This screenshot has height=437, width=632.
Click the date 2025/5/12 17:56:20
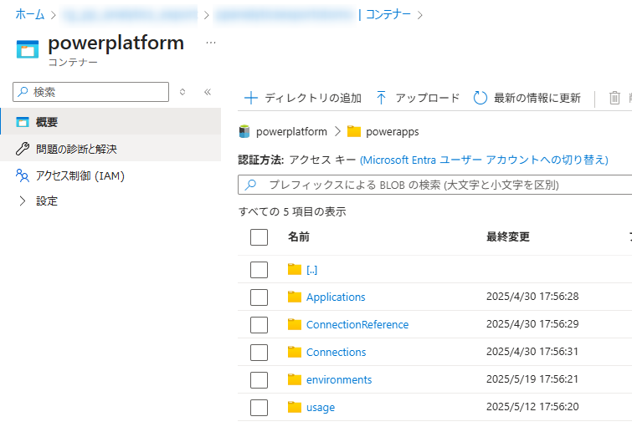[x=532, y=406]
